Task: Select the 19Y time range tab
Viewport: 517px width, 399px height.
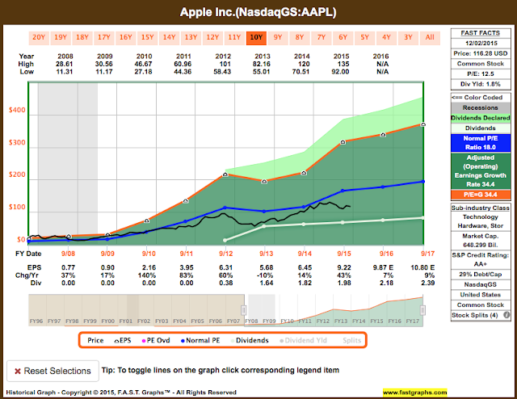Action: click(61, 38)
